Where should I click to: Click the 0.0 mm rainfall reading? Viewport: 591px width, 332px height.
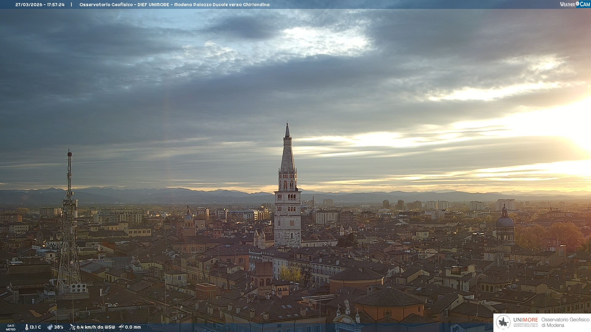point(133,327)
